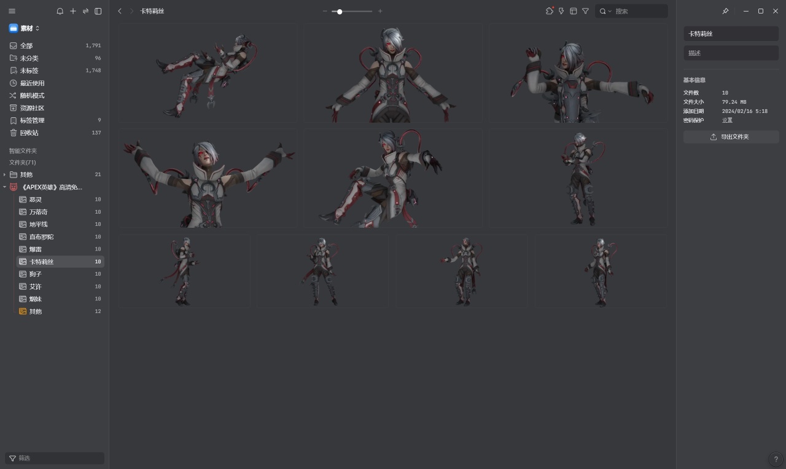Screen dimensions: 786x469
Task: Open the 直布罗陀 subfolder
Action: tap(60, 237)
